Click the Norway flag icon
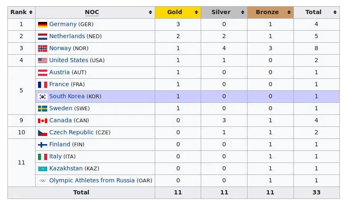Screen dimensions: 358x206 click(42, 48)
